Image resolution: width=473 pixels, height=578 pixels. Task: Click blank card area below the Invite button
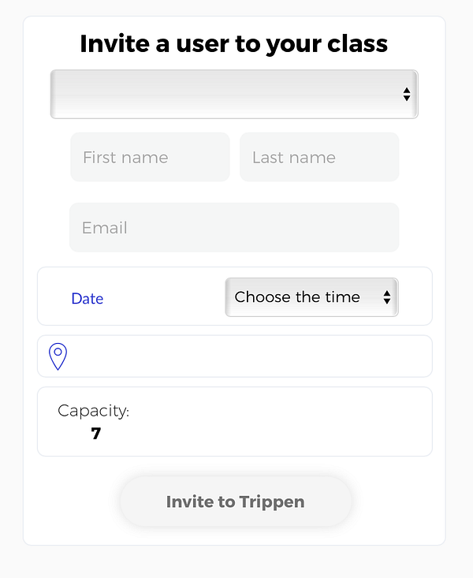tap(234, 535)
